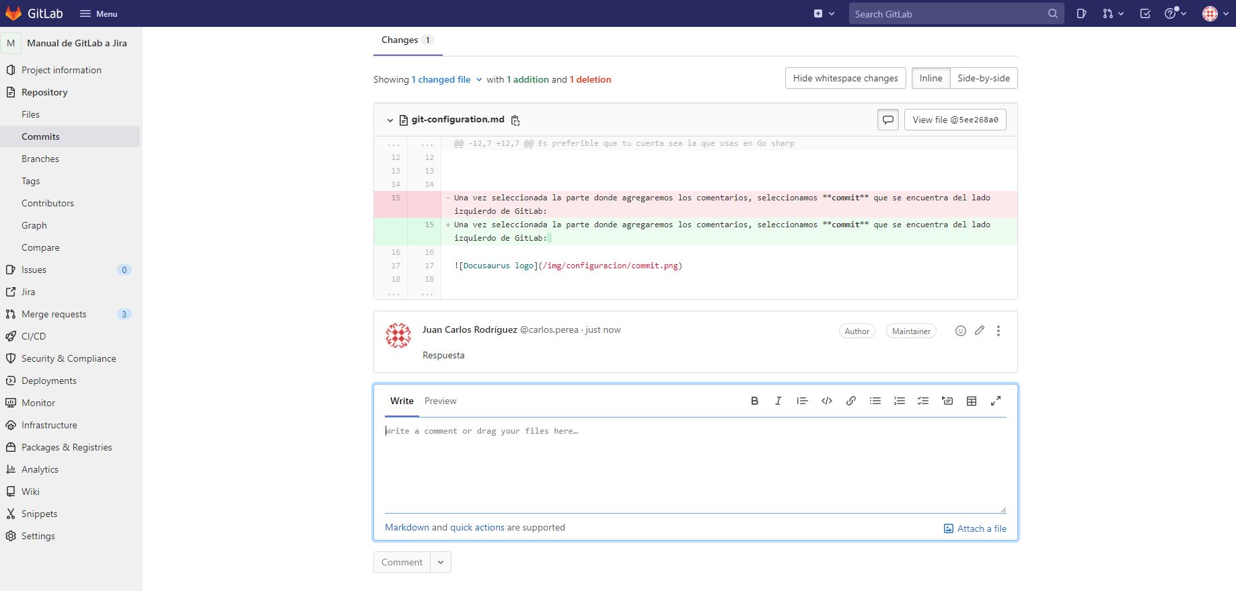Open merge requests dropdown in top bar
This screenshot has width=1236, height=591.
click(x=1114, y=13)
